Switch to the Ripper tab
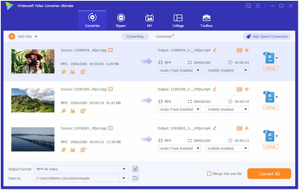299x190 pixels. pyautogui.click(x=121, y=20)
